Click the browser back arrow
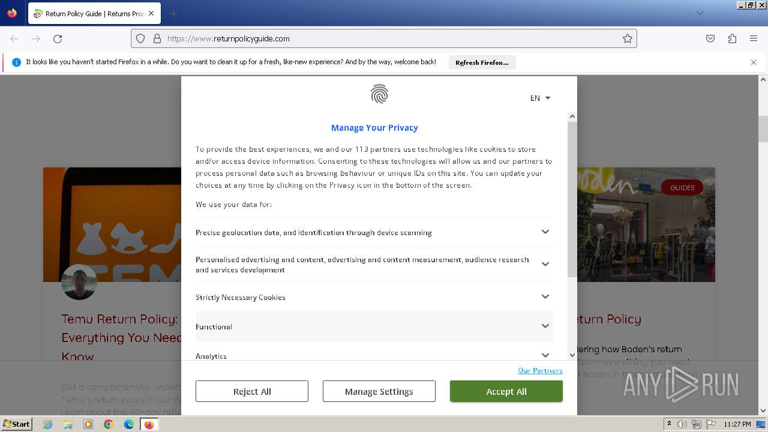The height and width of the screenshot is (432, 768). 14,38
